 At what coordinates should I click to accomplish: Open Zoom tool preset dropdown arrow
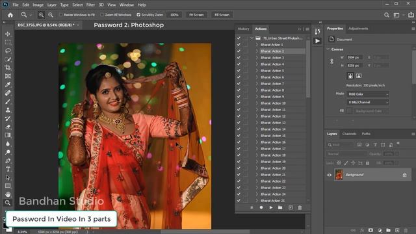(x=31, y=15)
